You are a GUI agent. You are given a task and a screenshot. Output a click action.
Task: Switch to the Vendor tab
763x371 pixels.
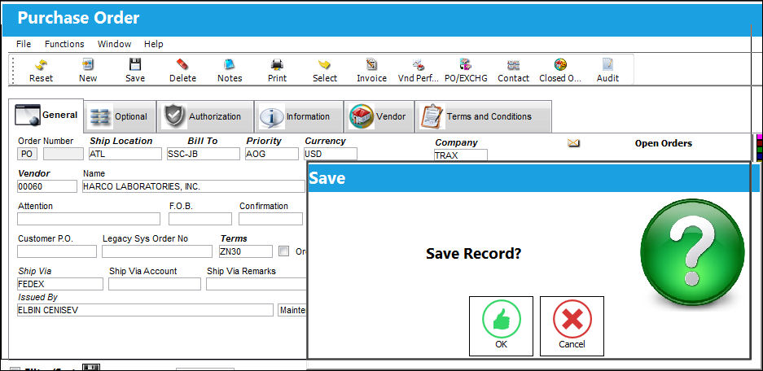[x=379, y=116]
